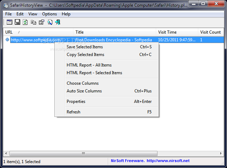This screenshot has height=168, width=227.
Task: Open the nirsoft.net link in status bar
Action: click(x=168, y=161)
